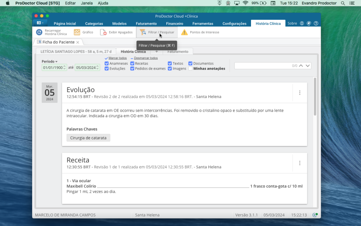Image resolution: width=361 pixels, height=226 pixels.
Task: Uncheck the Textos checkbox
Action: pos(170,64)
